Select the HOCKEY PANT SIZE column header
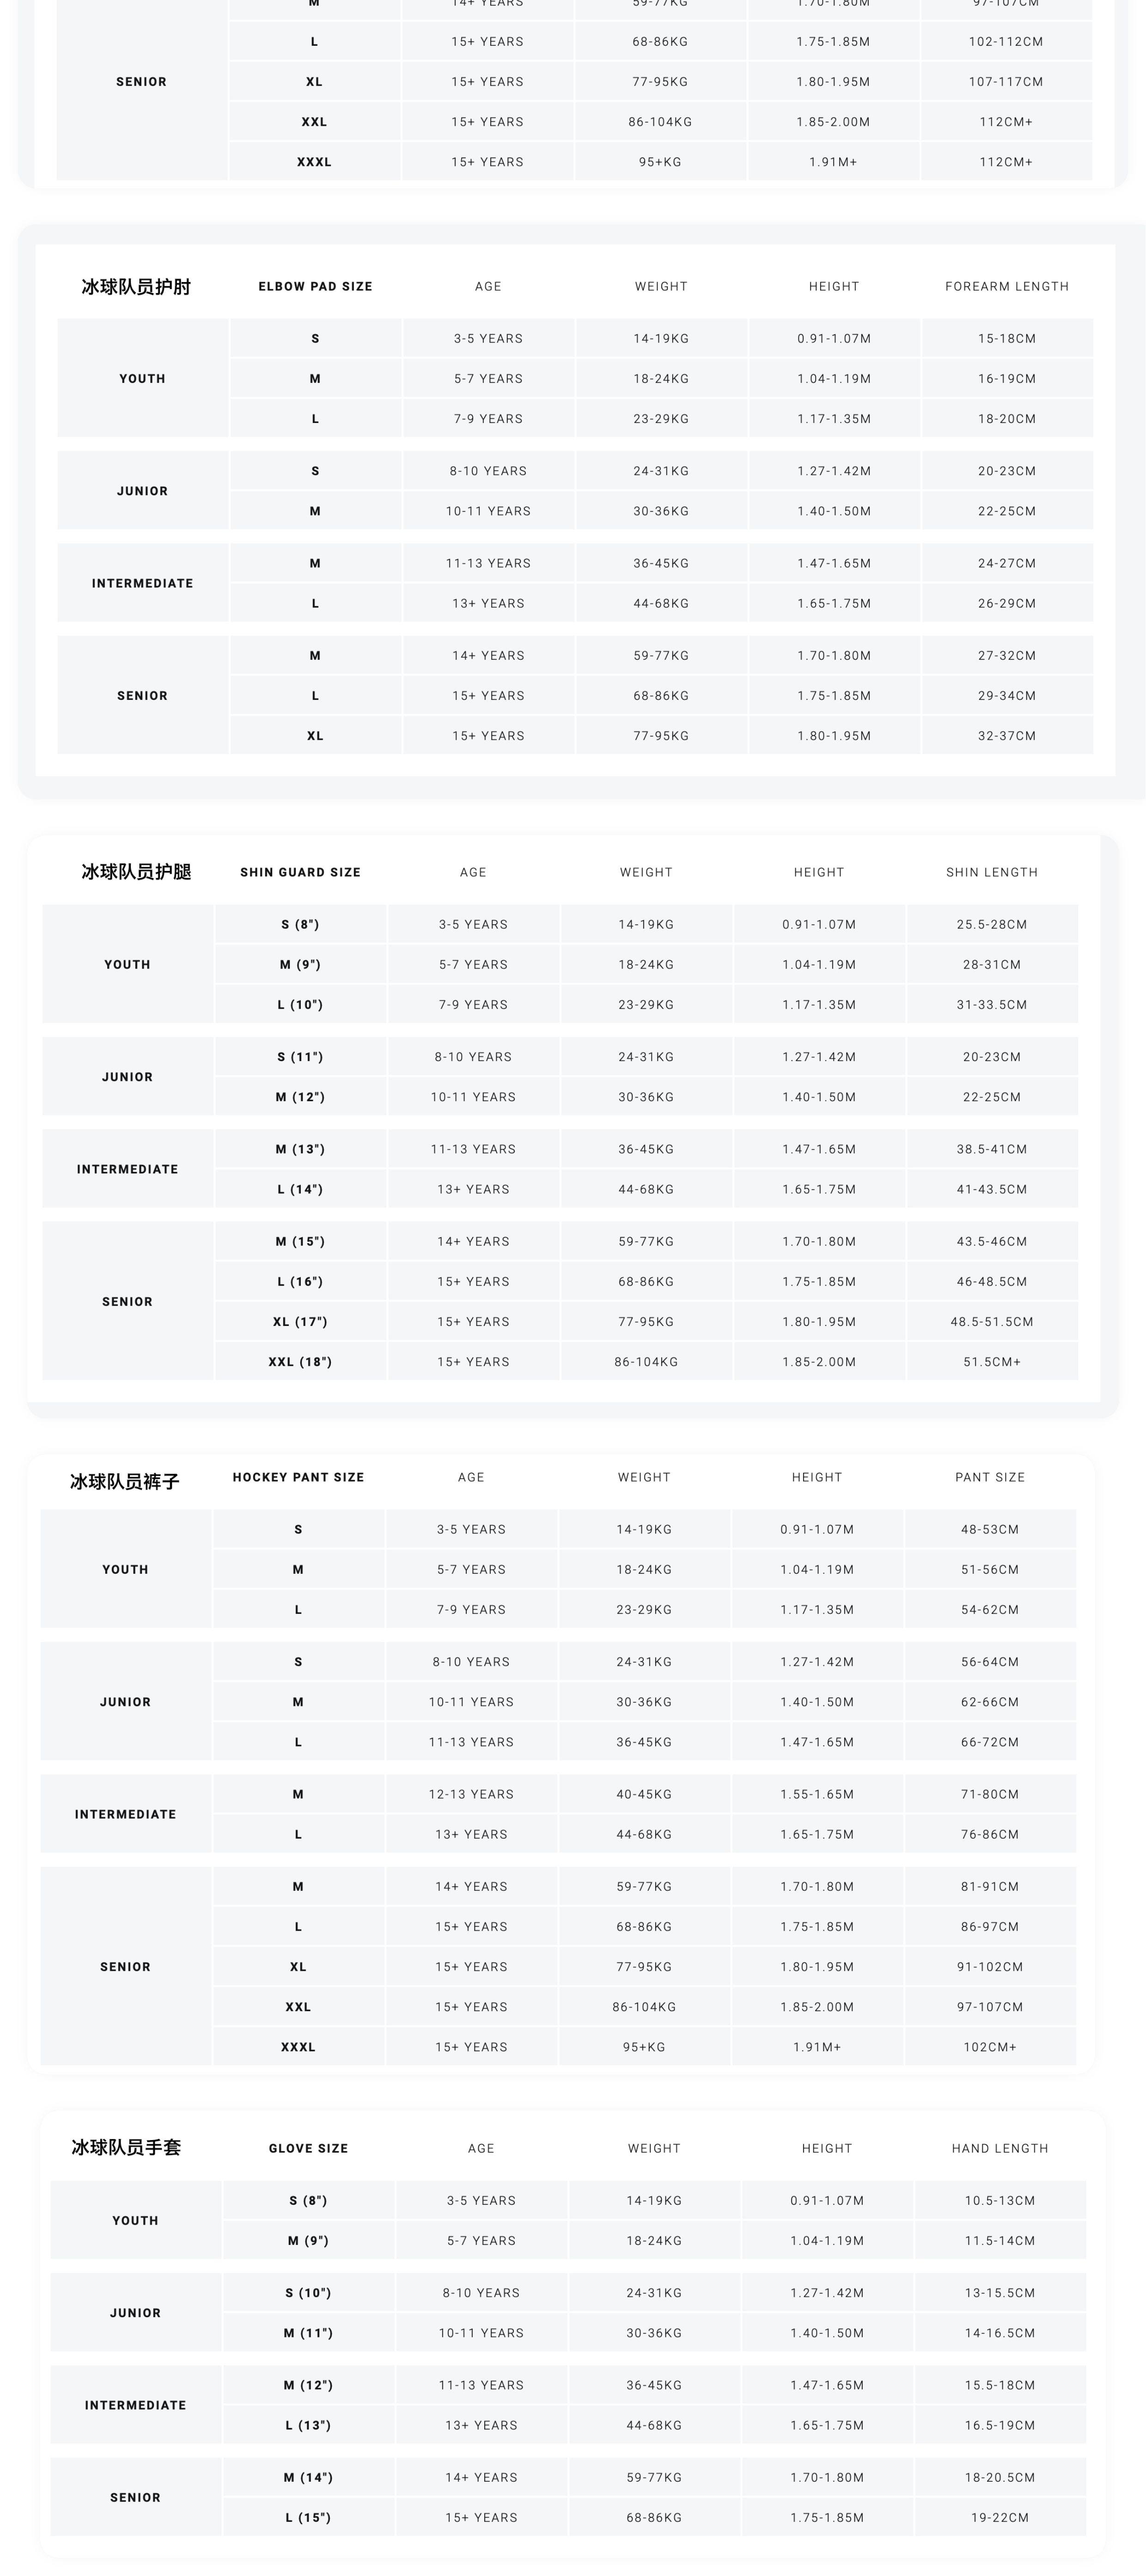 coord(299,1478)
